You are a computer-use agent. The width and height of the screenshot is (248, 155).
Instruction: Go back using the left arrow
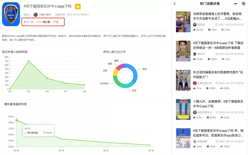(175, 3)
